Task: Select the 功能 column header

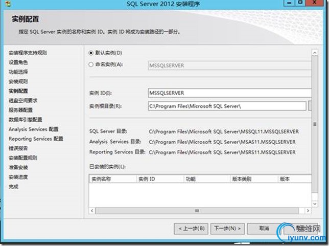Action: (x=207, y=179)
